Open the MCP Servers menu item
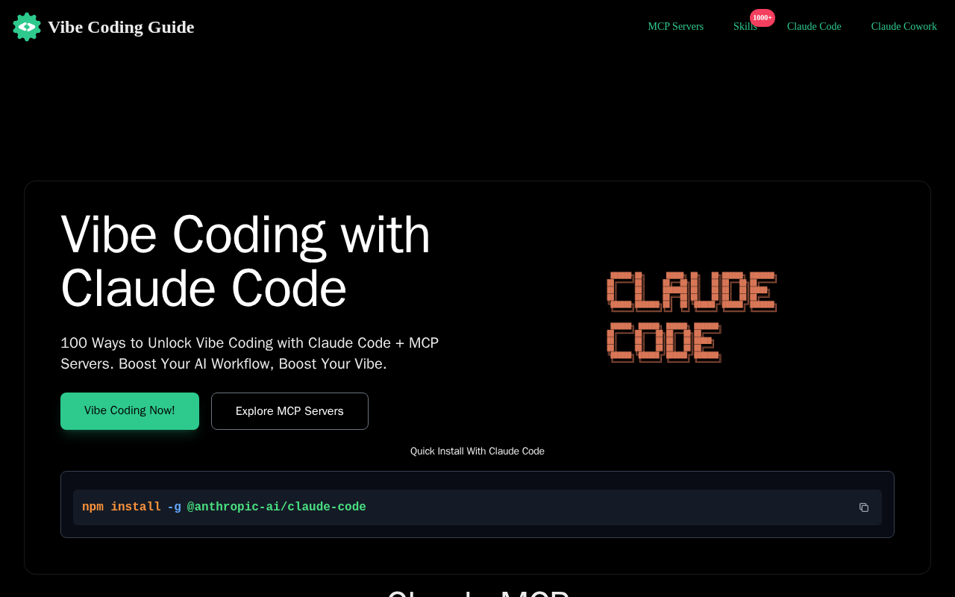Viewport: 955px width, 597px height. point(675,27)
